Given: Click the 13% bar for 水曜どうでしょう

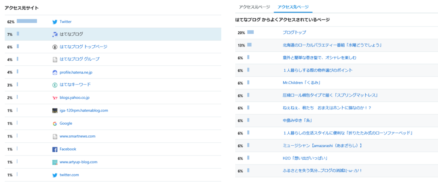Looking at the screenshot, I should click(249, 45).
